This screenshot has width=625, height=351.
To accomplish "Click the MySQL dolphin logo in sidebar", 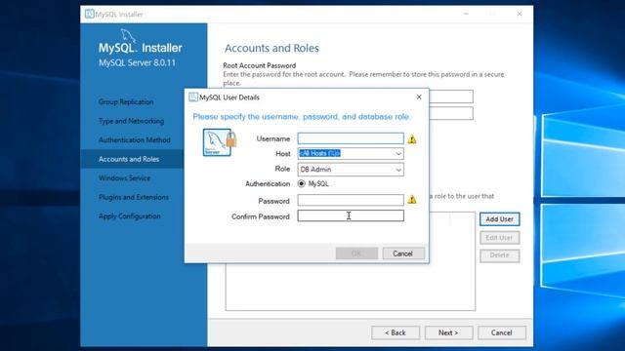I will 128,35.
